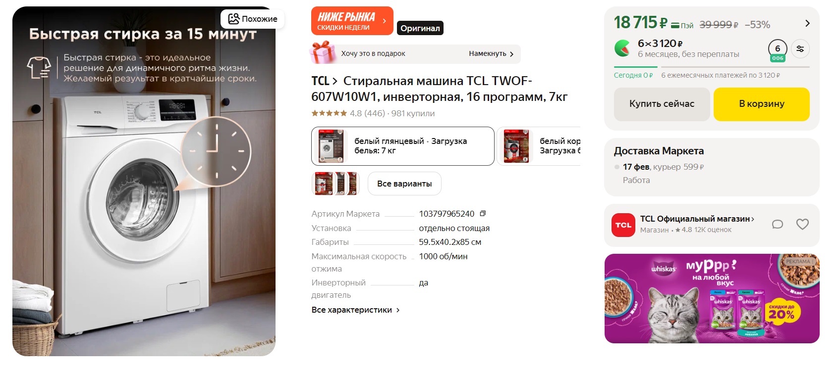Add product to favorites with heart icon

coord(802,224)
